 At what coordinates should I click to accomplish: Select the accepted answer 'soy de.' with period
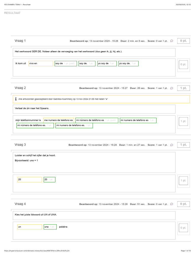(x=87, y=63)
